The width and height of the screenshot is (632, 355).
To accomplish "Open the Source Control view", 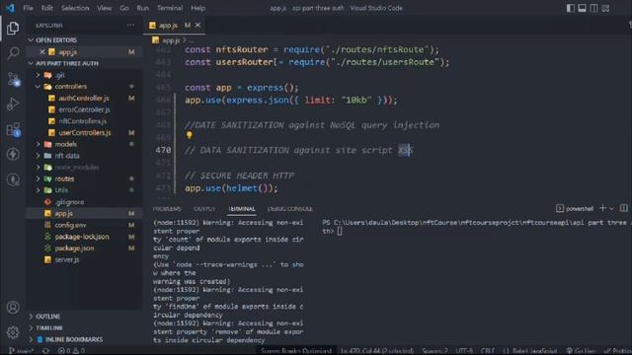I will tap(13, 79).
